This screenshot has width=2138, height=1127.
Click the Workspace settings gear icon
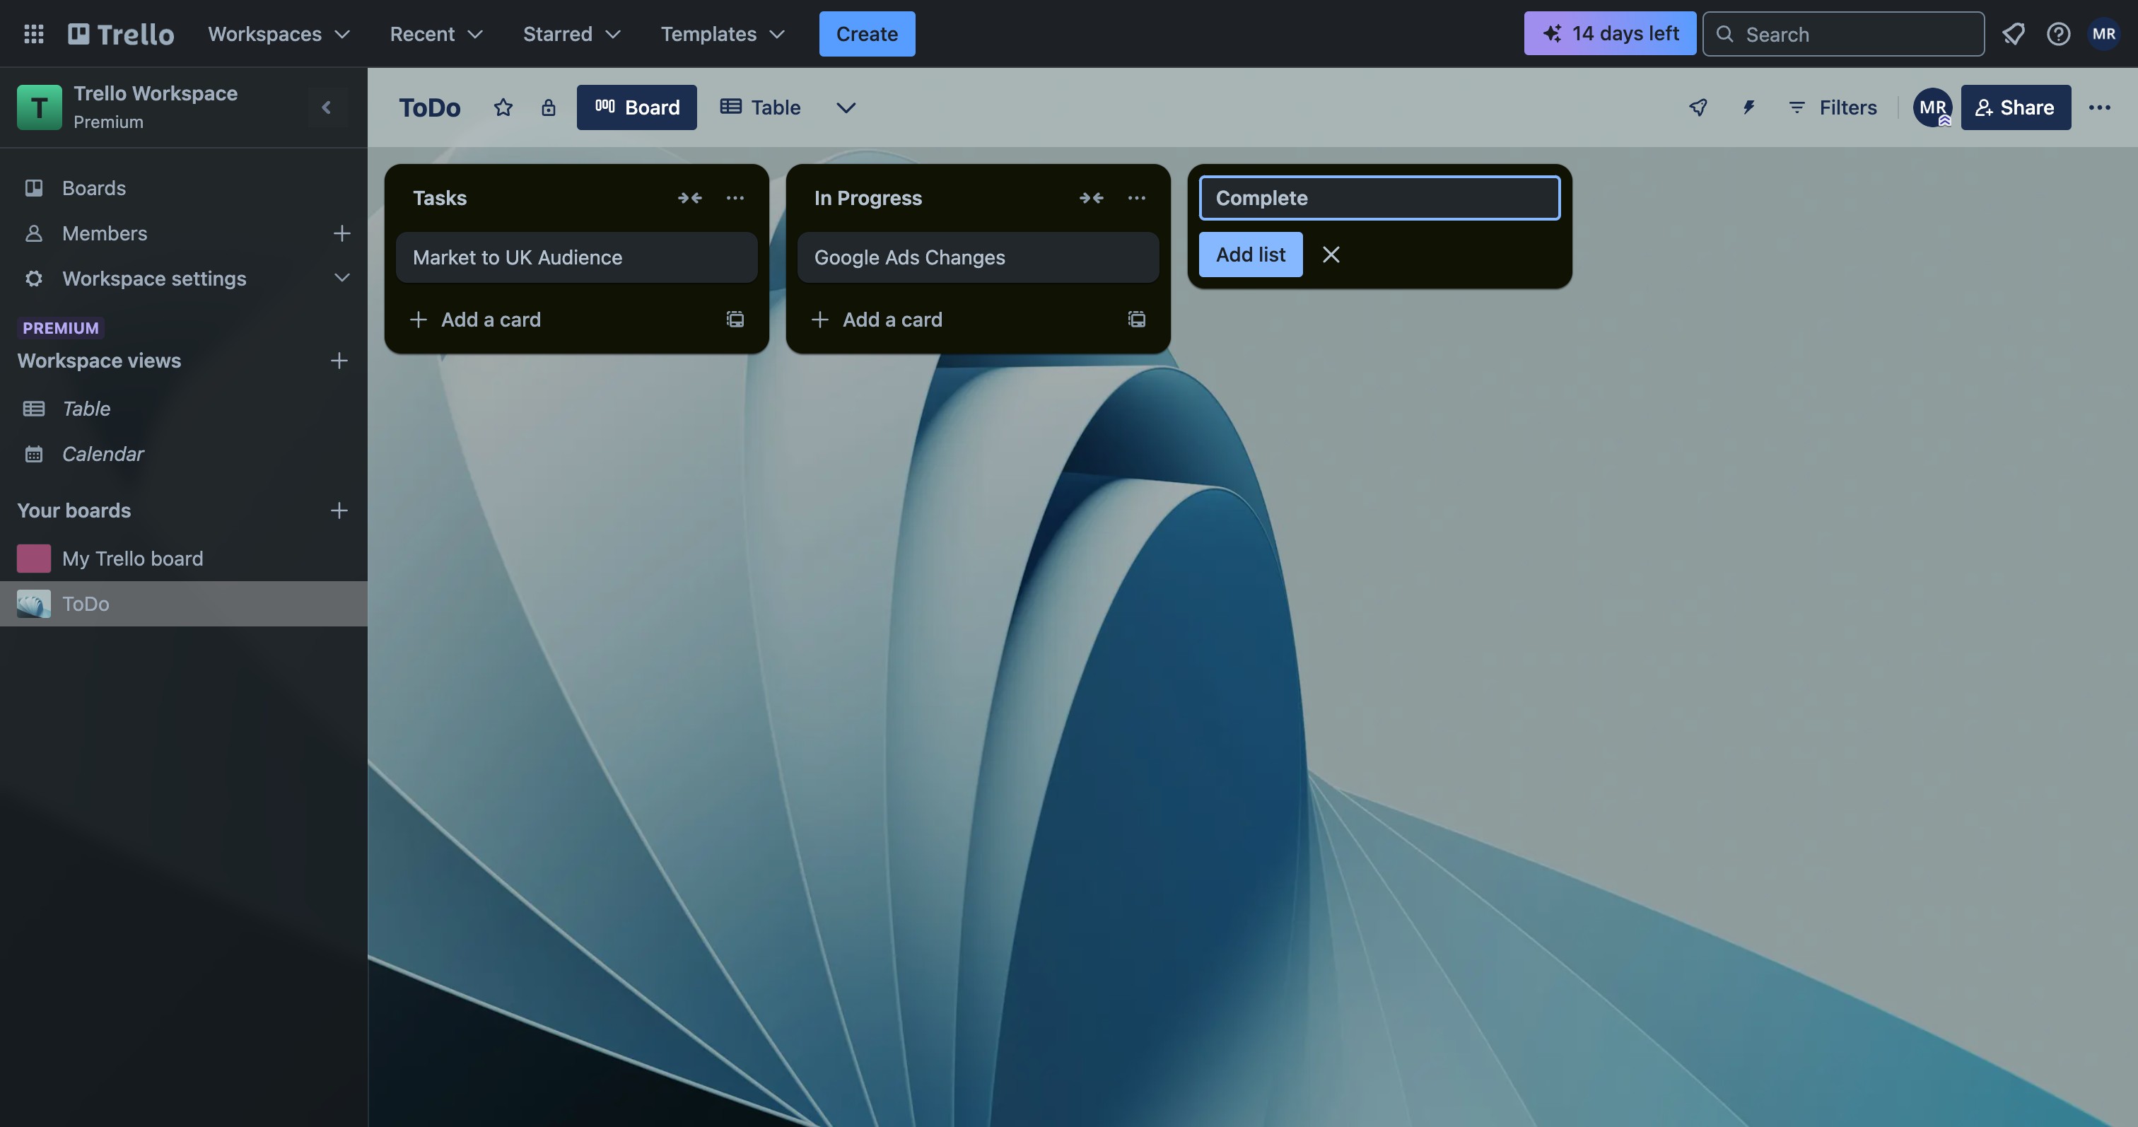pos(34,279)
